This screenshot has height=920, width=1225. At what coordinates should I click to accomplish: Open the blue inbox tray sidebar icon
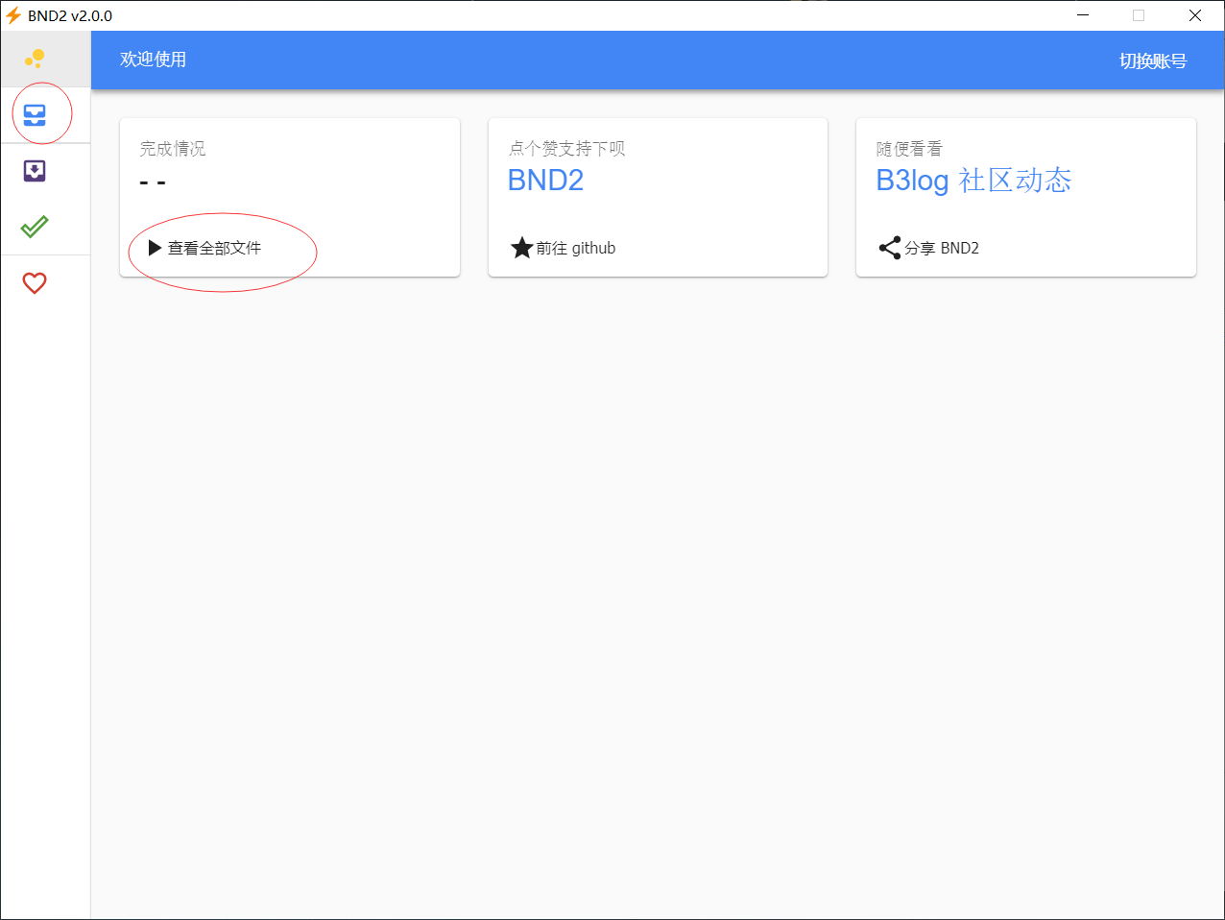coord(35,115)
